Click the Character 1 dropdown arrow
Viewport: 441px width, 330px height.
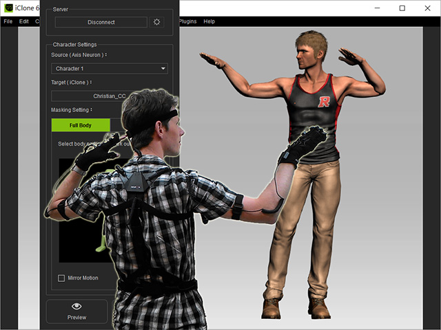click(163, 69)
